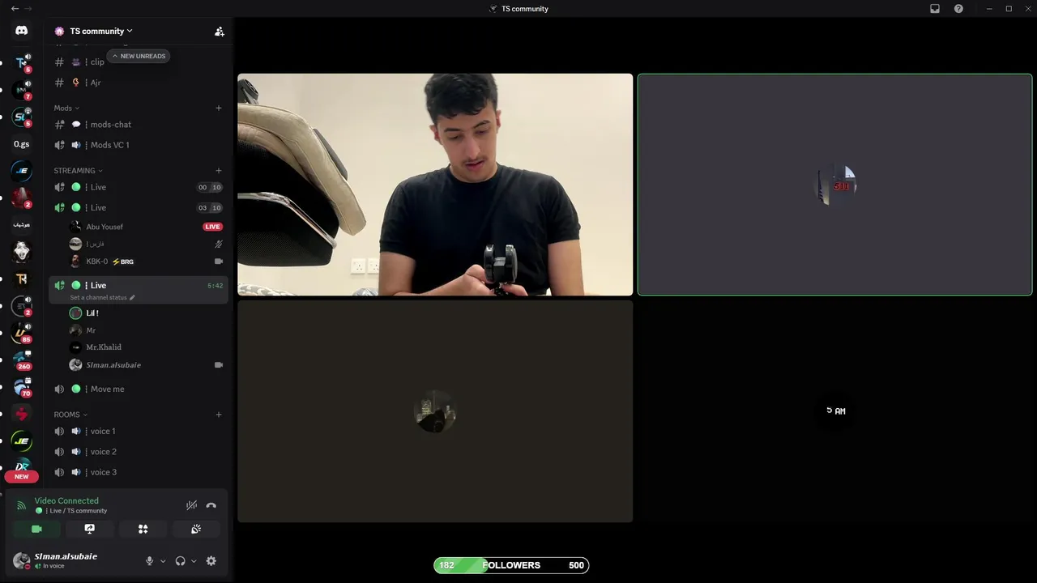This screenshot has width=1037, height=583.
Task: Open Discord home direct messages icon
Action: coord(21,31)
